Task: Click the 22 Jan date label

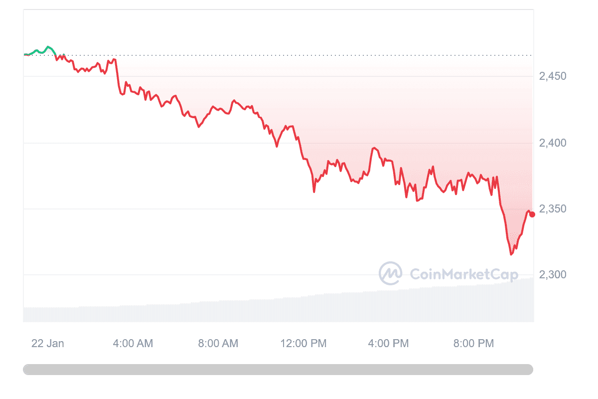Action: pyautogui.click(x=48, y=343)
